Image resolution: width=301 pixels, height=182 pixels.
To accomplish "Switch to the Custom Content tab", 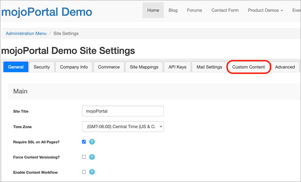I will pyautogui.click(x=249, y=67).
